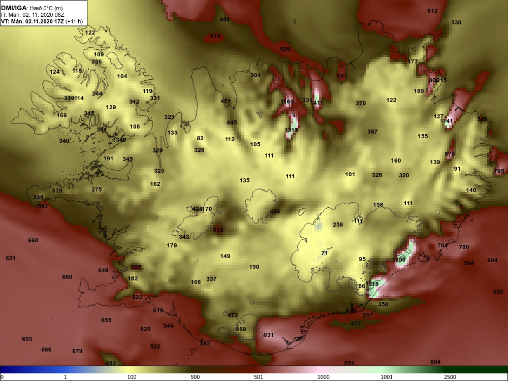The image size is (508, 381).
Task: Click the 155 map value
Action: [x=423, y=136]
